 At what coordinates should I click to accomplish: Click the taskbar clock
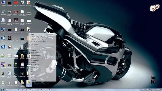(158, 90)
